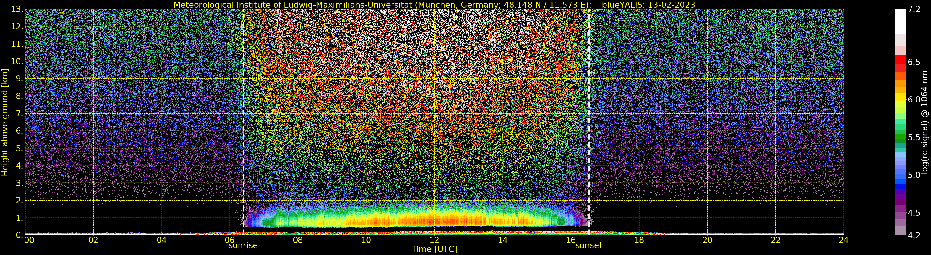Viewport: 931px width, 255px height.
Task: Click the white segment at the colorbar top
Action: pyautogui.click(x=900, y=22)
